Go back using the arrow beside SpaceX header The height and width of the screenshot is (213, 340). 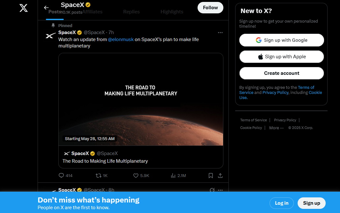(x=46, y=8)
